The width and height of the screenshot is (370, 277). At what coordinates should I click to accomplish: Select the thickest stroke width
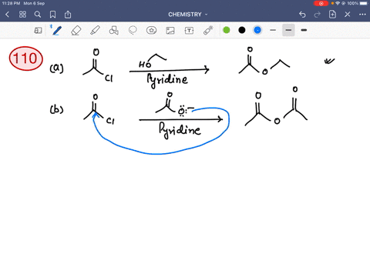304,30
